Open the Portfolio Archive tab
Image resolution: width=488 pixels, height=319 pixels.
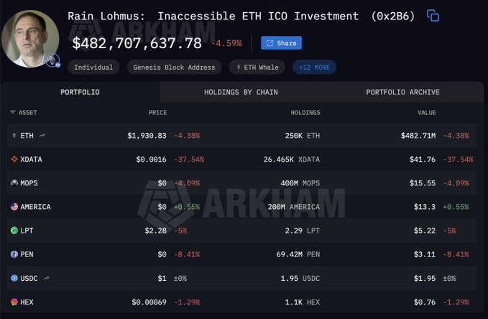click(x=402, y=92)
